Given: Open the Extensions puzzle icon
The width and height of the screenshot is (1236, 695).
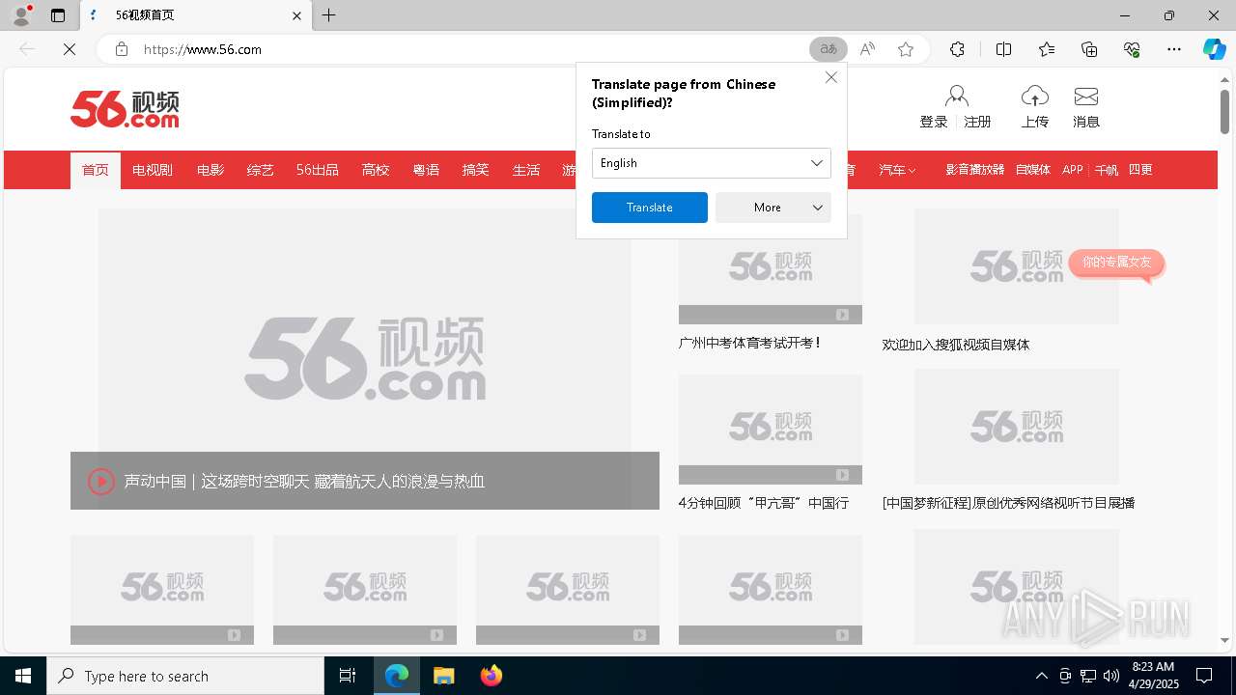Looking at the screenshot, I should [957, 49].
